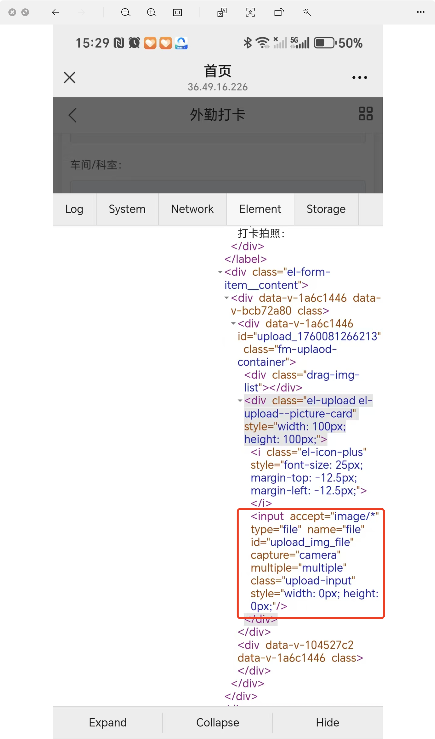Click the zoom in magnifier icon
Viewport: 435px width, 739px height.
(151, 12)
